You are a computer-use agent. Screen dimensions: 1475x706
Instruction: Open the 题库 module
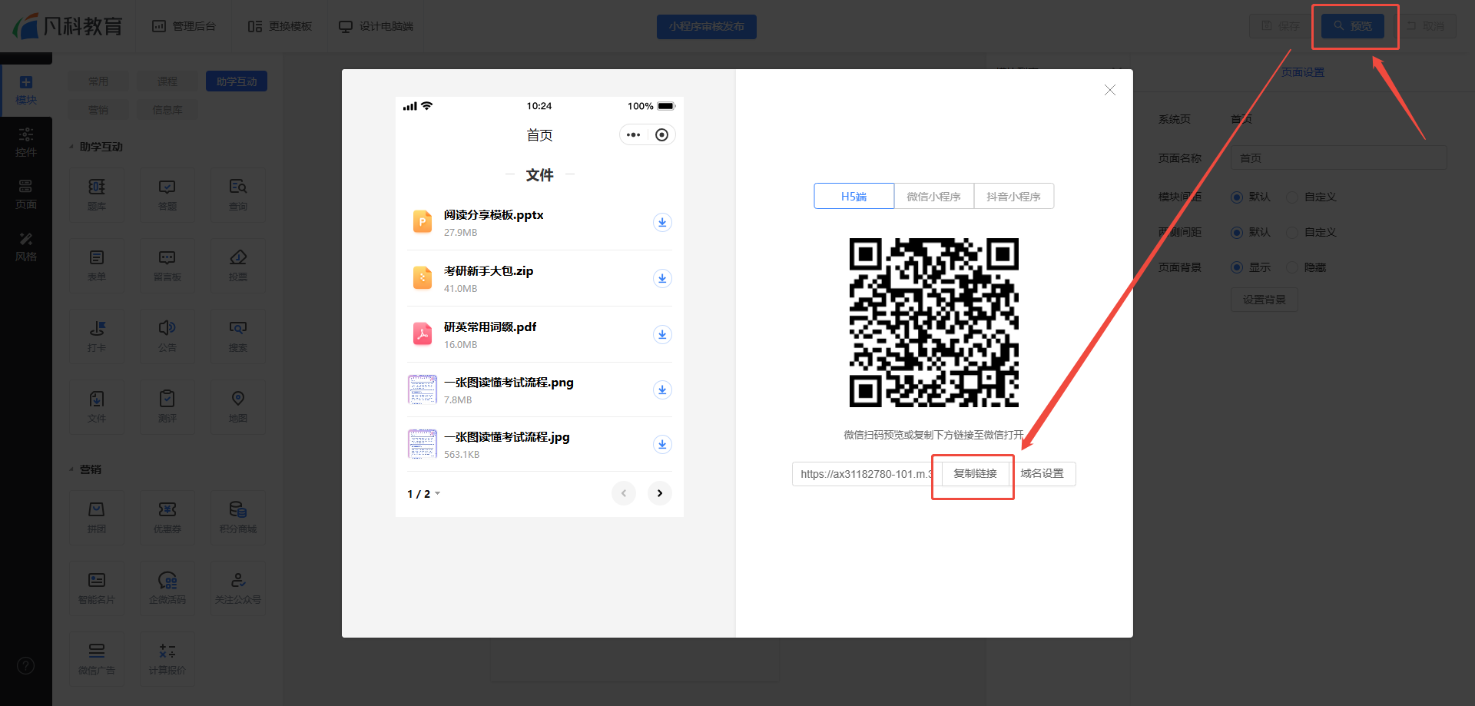(x=97, y=195)
